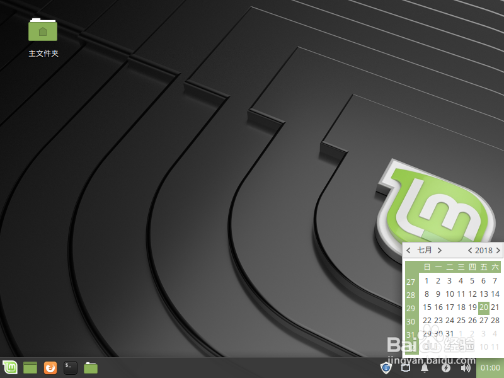Select July 1 in the calendar
This screenshot has height=378, width=504.
coord(427,280)
